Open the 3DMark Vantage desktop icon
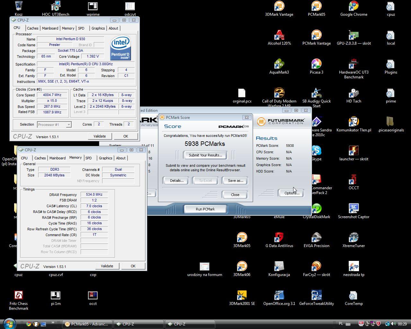Image resolution: width=411 pixels, height=329 pixels. tap(279, 9)
